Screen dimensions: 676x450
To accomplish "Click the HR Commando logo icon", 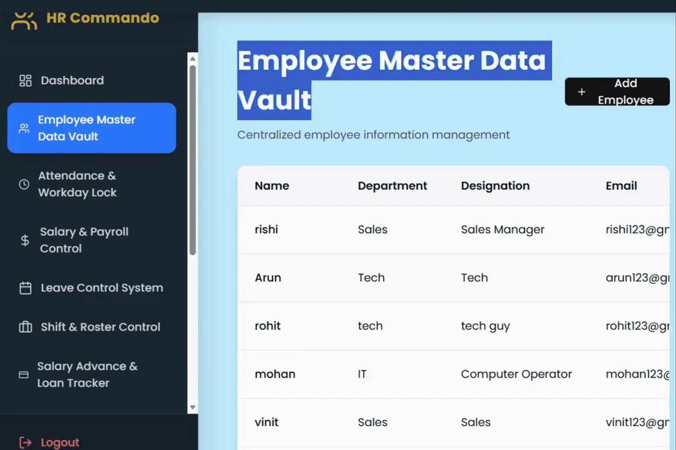I will click(24, 19).
